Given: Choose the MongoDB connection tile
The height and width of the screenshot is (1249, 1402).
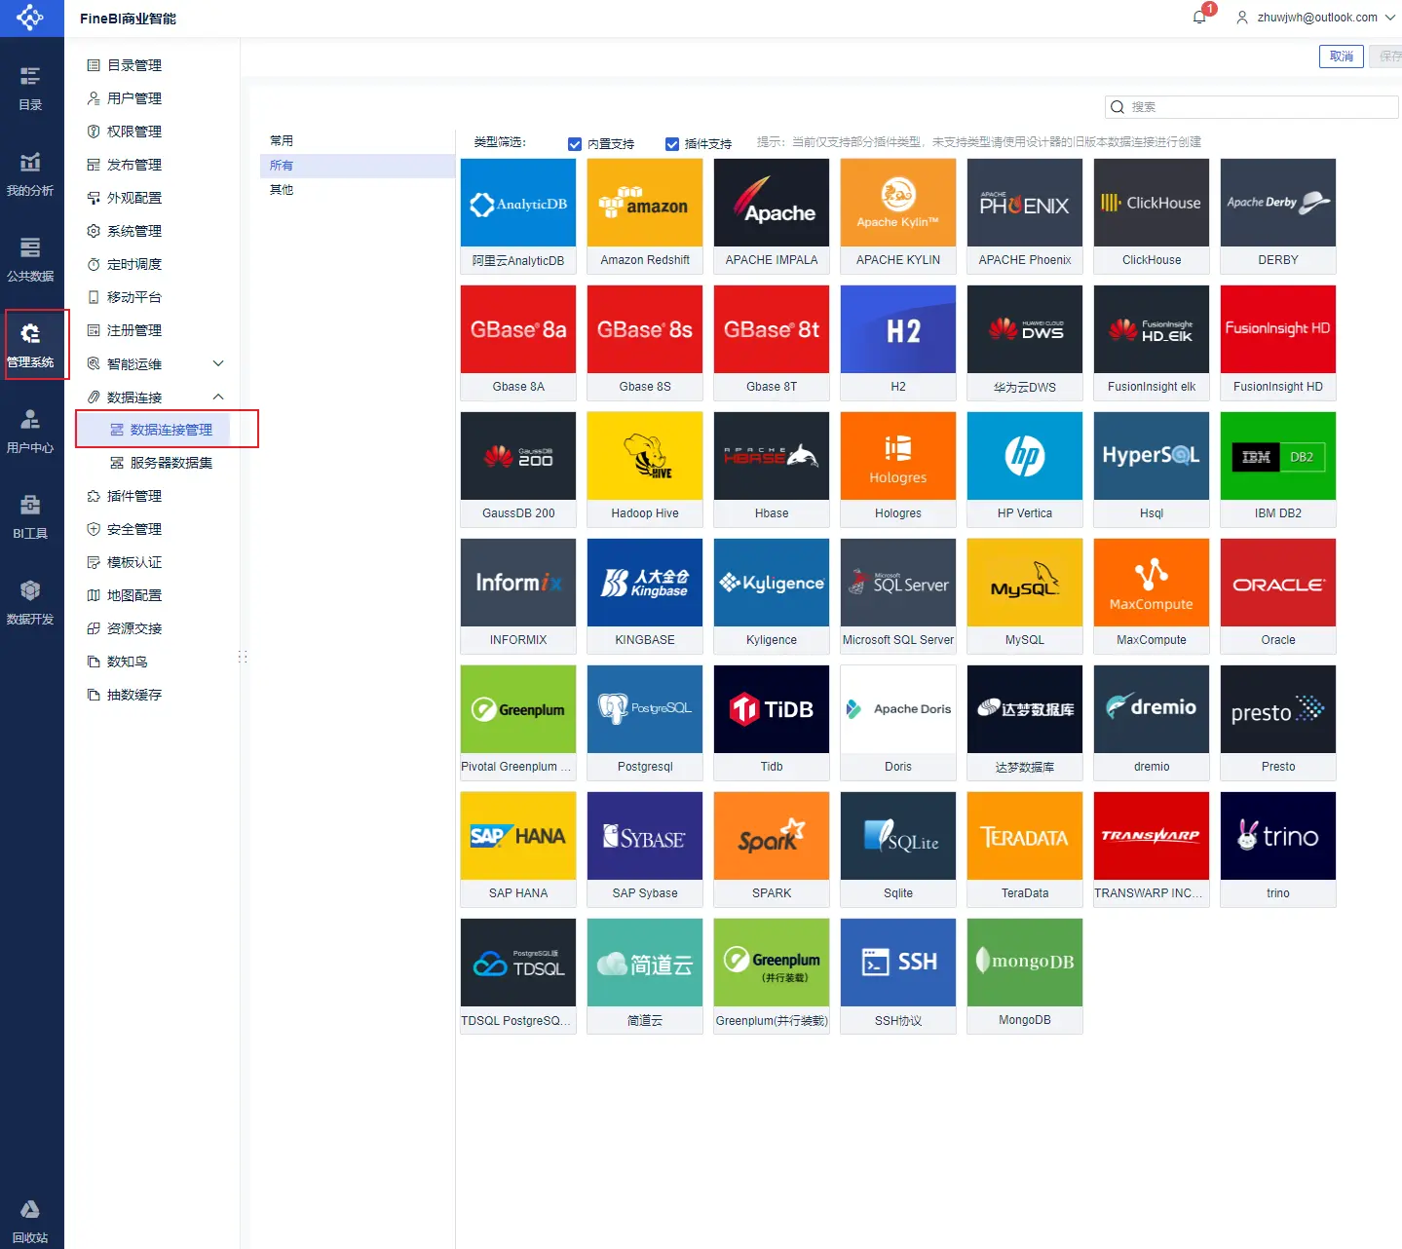Looking at the screenshot, I should pos(1025,975).
